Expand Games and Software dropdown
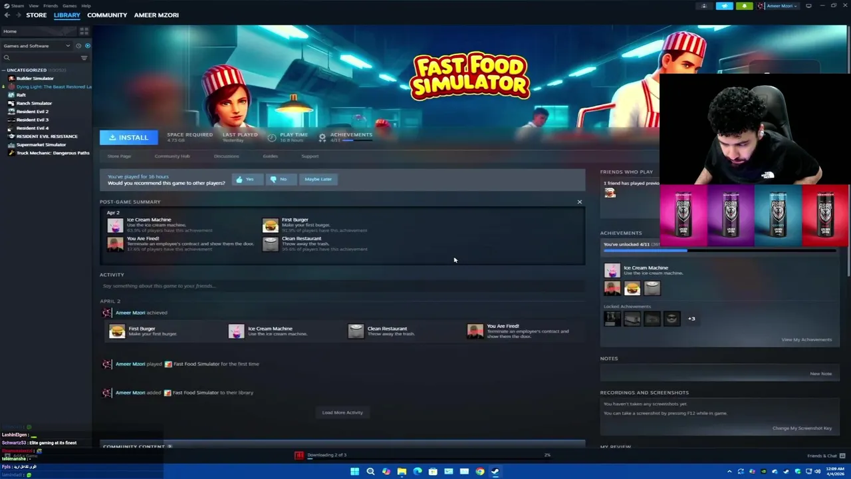 click(37, 46)
